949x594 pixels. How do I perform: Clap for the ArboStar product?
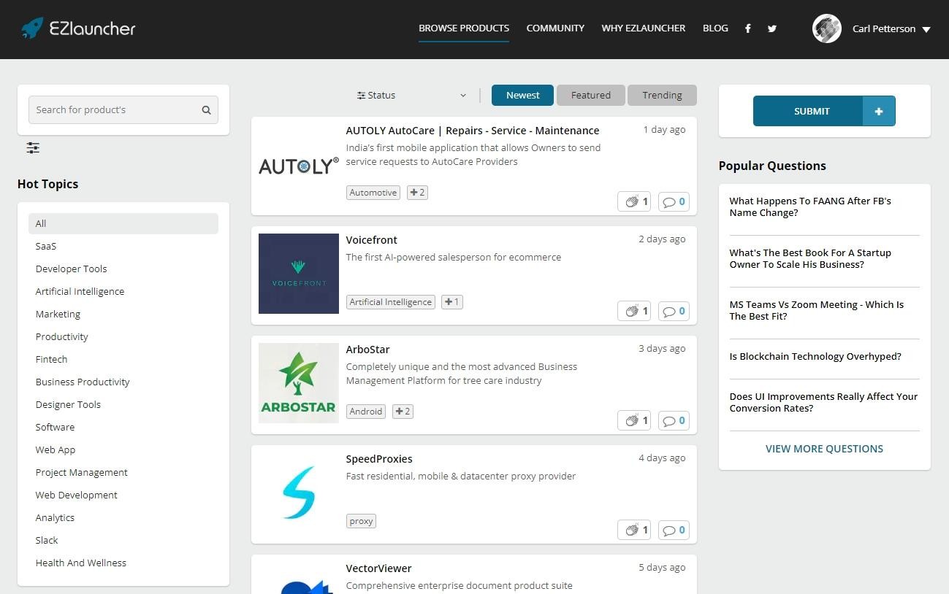(633, 420)
